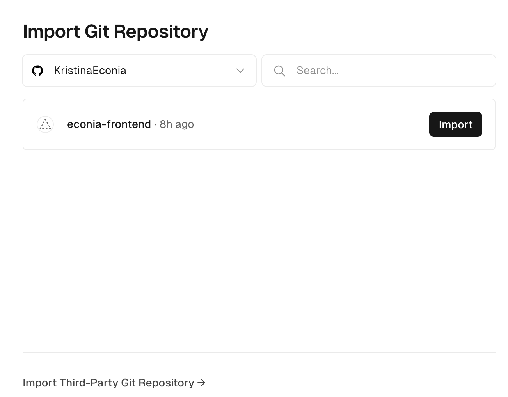The height and width of the screenshot is (397, 508).
Task: Click the GitHub logo icon
Action: (37, 71)
